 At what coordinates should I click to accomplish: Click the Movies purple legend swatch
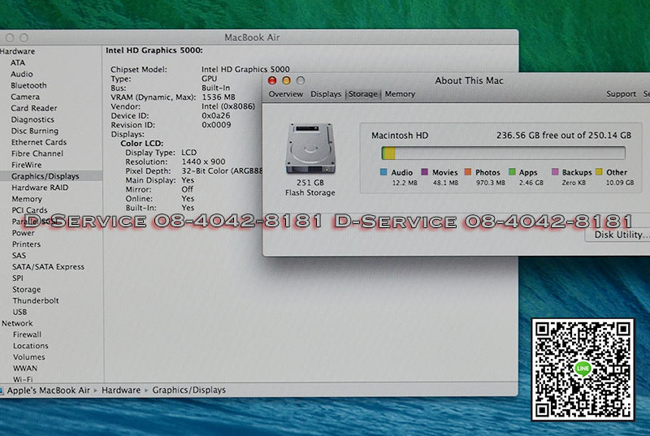424,172
